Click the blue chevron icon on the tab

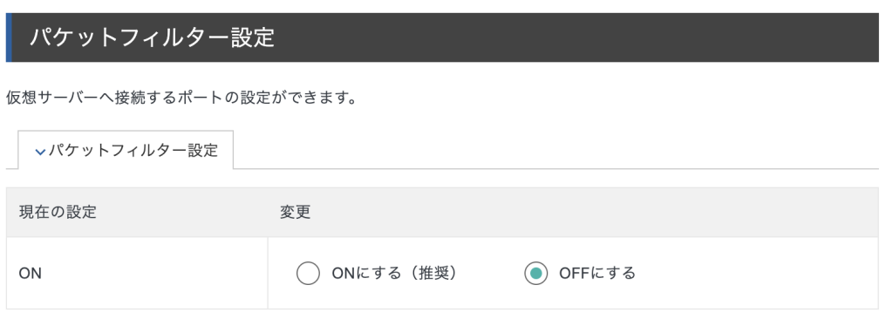tap(40, 152)
